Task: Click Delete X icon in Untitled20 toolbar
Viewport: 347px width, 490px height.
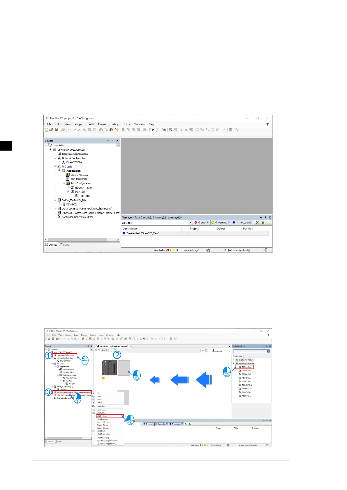Action: point(94,130)
